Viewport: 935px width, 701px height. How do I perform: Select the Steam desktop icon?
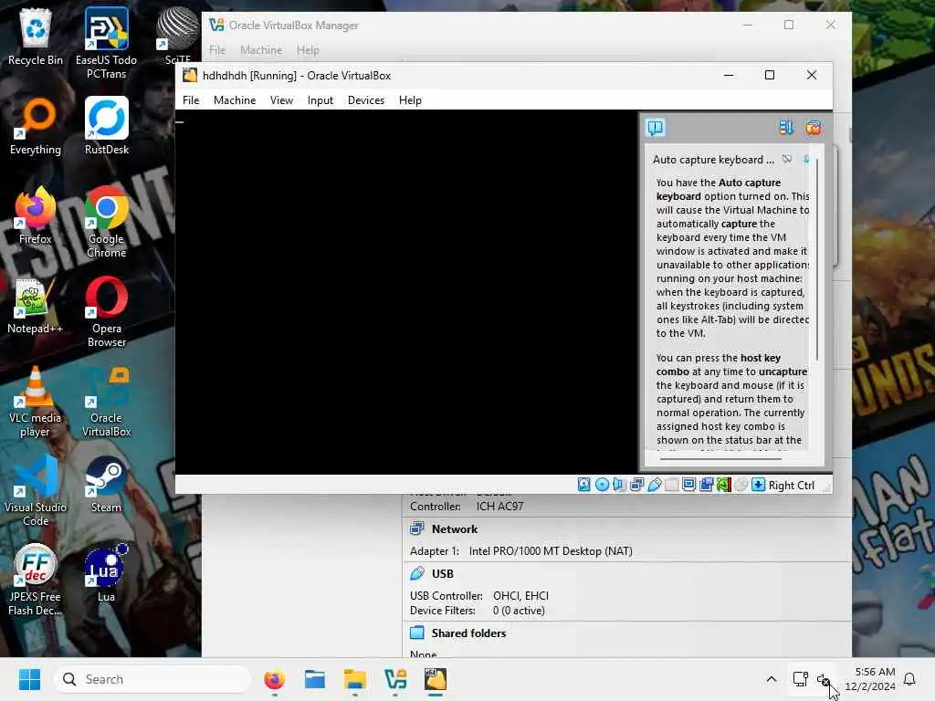click(x=106, y=484)
